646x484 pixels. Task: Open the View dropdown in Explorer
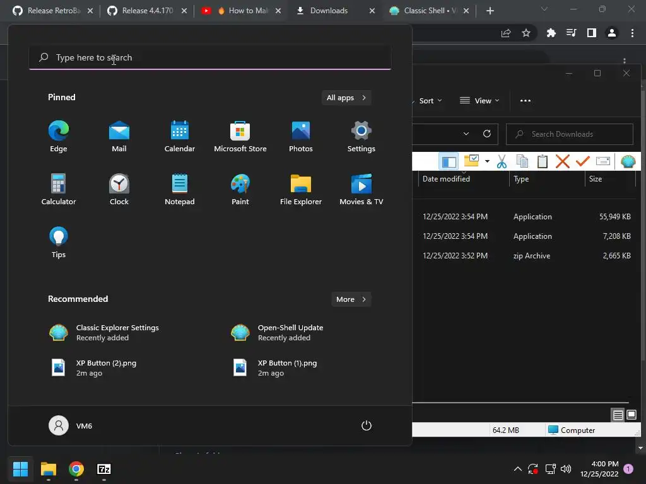pos(479,101)
